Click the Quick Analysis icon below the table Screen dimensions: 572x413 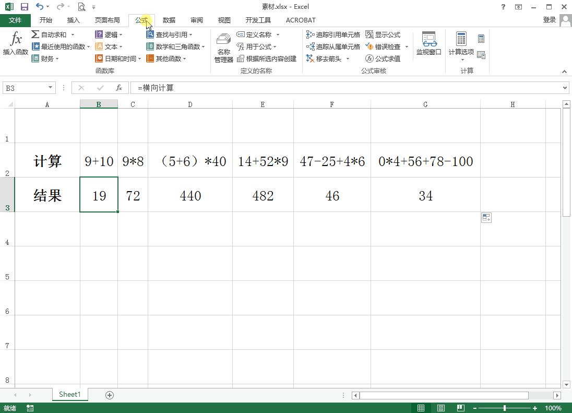coord(486,218)
